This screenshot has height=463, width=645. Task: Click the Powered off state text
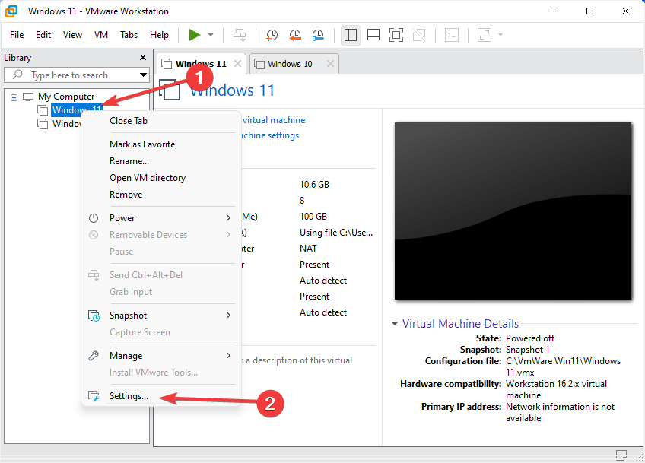point(530,338)
